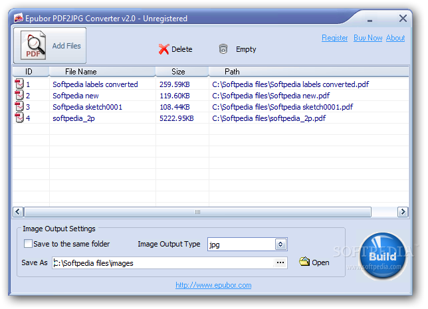Minimize the Epubor converter window
The image size is (428, 309).
point(370,21)
